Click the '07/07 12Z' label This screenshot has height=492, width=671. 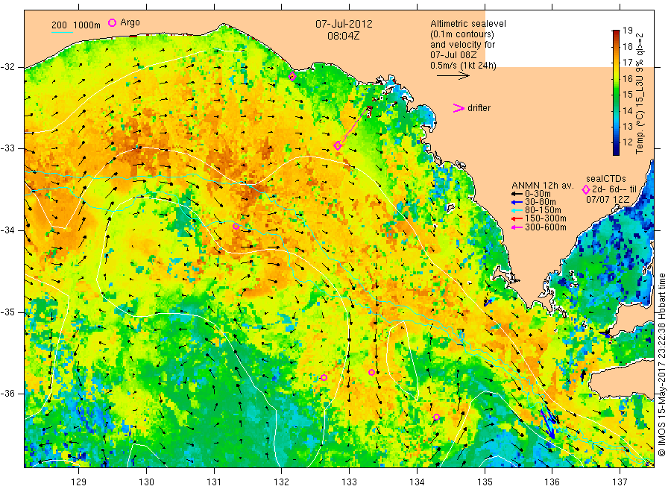tap(608, 200)
